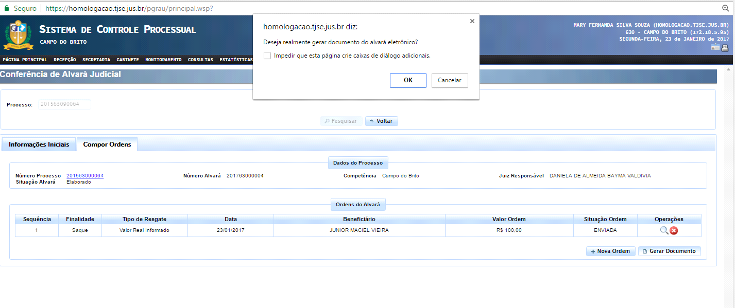
Task: Select the Compor Ordens tab
Action: (x=107, y=144)
